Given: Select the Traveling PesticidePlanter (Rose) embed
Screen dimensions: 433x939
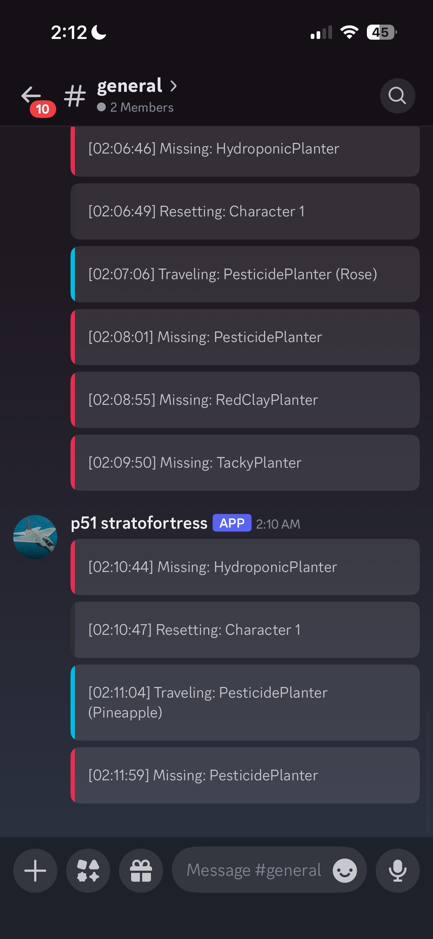Looking at the screenshot, I should (245, 274).
